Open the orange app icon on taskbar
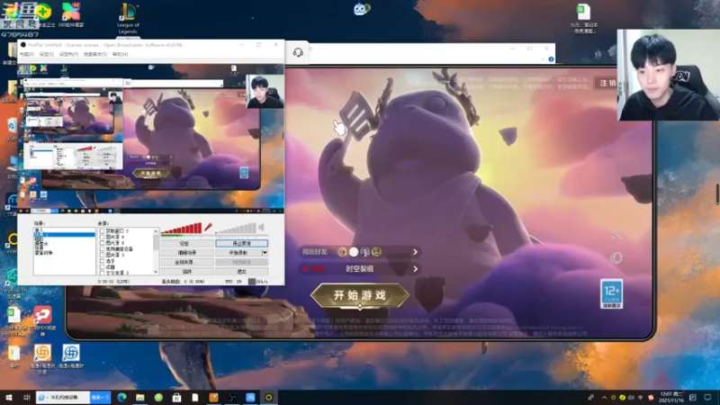The image size is (720, 405). click(x=213, y=397)
